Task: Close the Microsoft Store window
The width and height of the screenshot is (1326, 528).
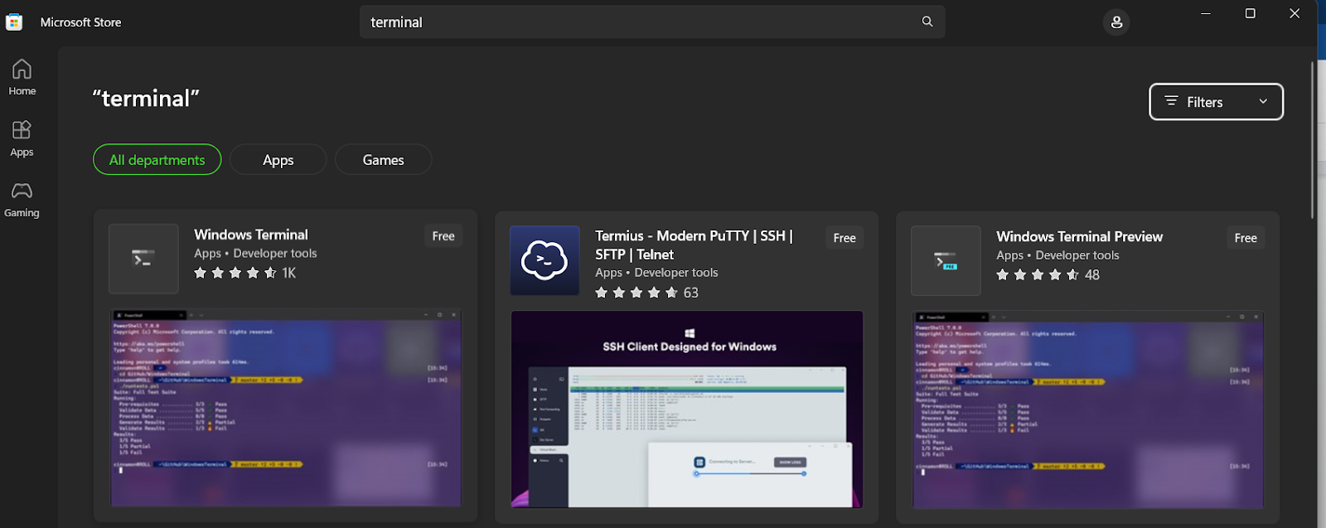Action: click(1295, 14)
